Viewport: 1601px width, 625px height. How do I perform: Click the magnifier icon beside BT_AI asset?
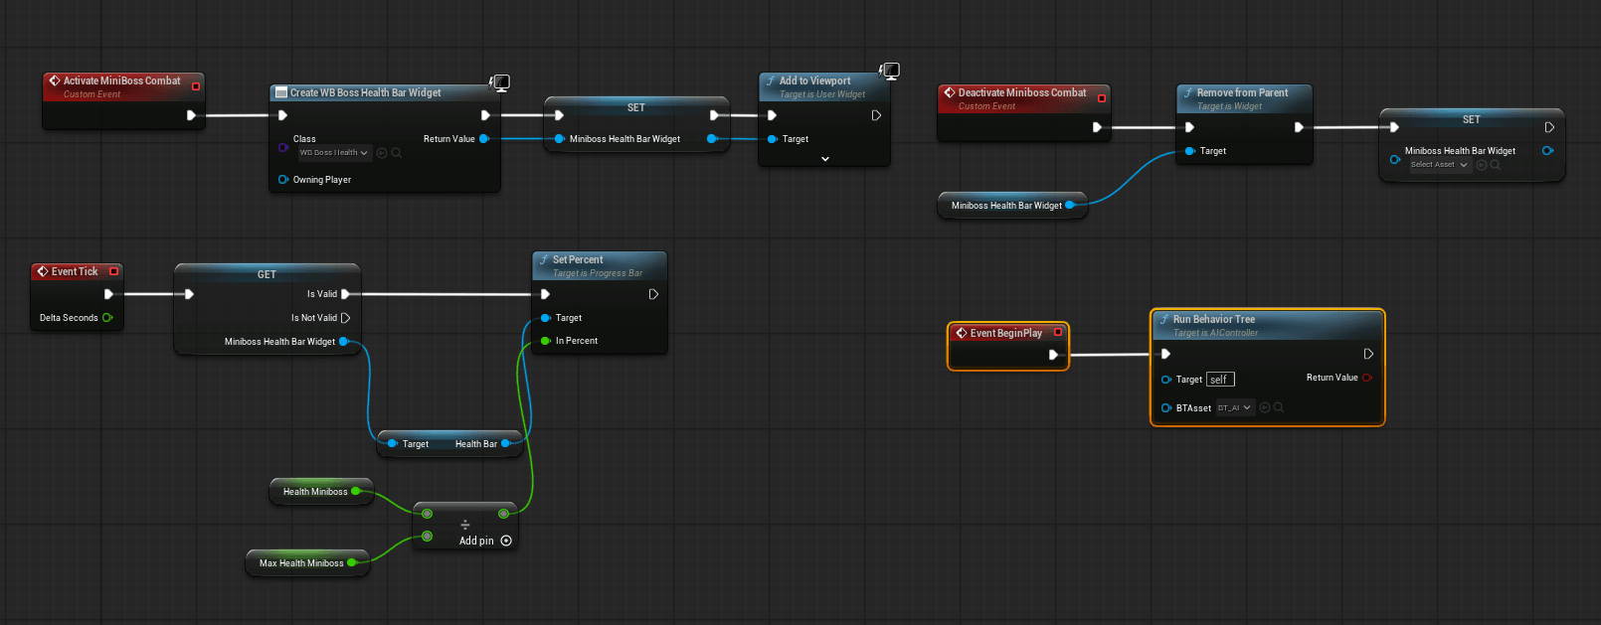click(1279, 407)
